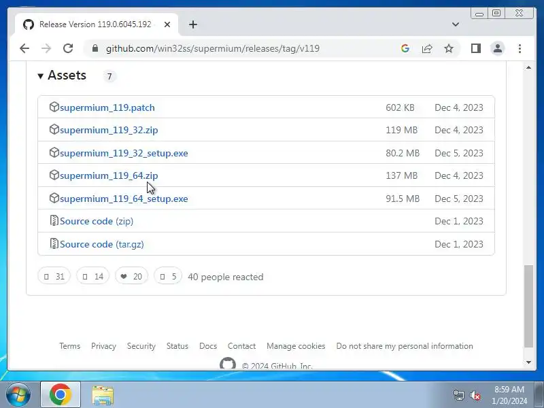
Task: Open the Terms footer link
Action: [70, 346]
